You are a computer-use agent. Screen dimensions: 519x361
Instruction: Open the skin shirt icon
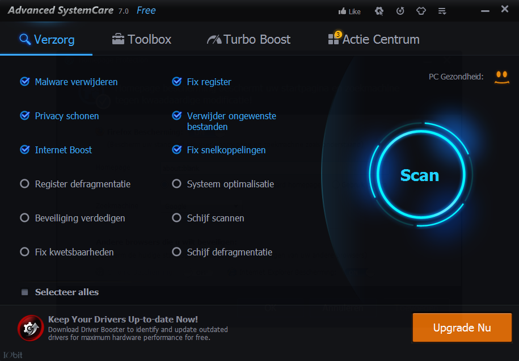[421, 11]
